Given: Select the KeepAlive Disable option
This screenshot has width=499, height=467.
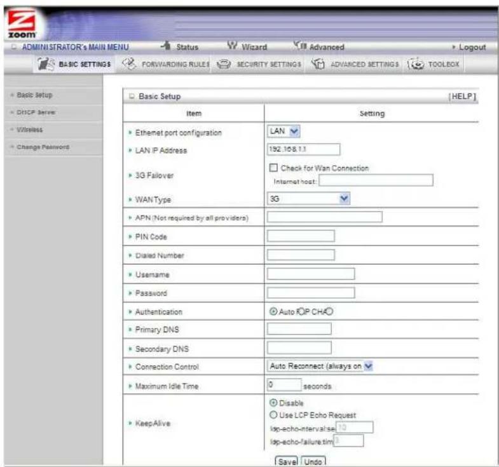Looking at the screenshot, I should pos(273,403).
